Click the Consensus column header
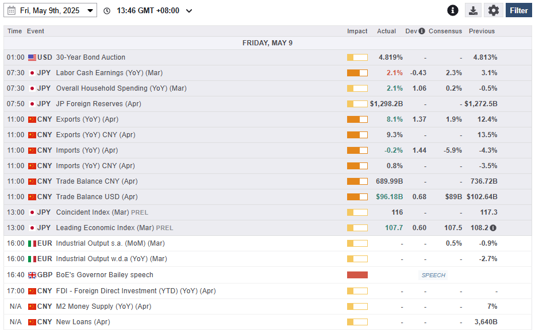The image size is (535, 330). pyautogui.click(x=445, y=31)
